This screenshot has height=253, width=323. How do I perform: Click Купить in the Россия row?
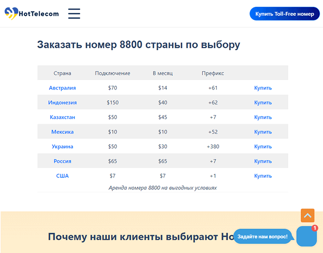(x=263, y=161)
